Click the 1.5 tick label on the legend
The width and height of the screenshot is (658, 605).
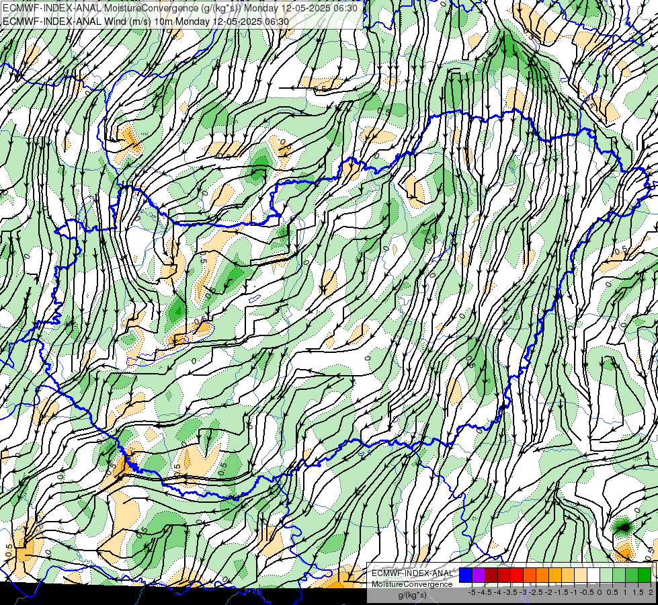click(x=639, y=592)
